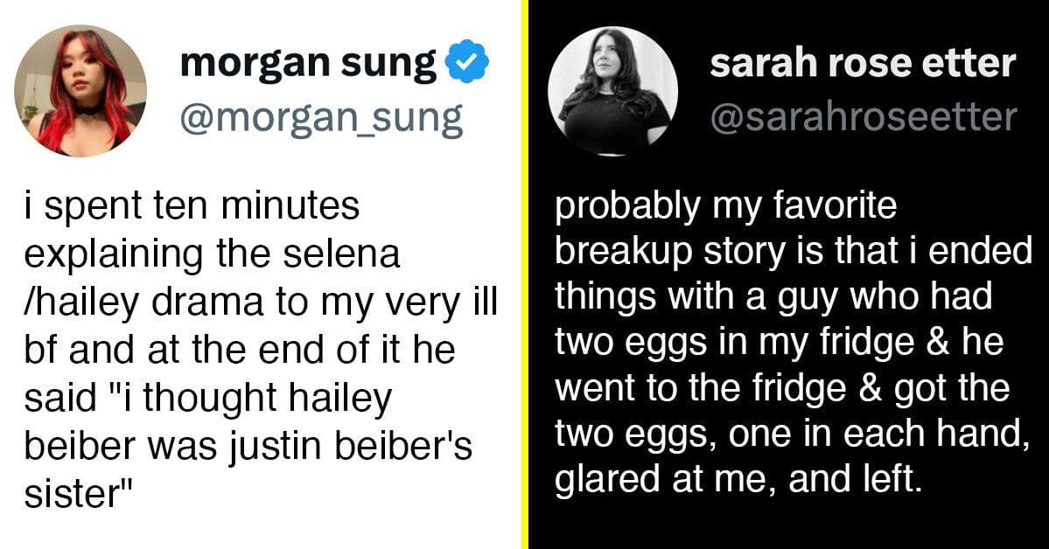Click the display name "morgan sung"

click(x=308, y=63)
